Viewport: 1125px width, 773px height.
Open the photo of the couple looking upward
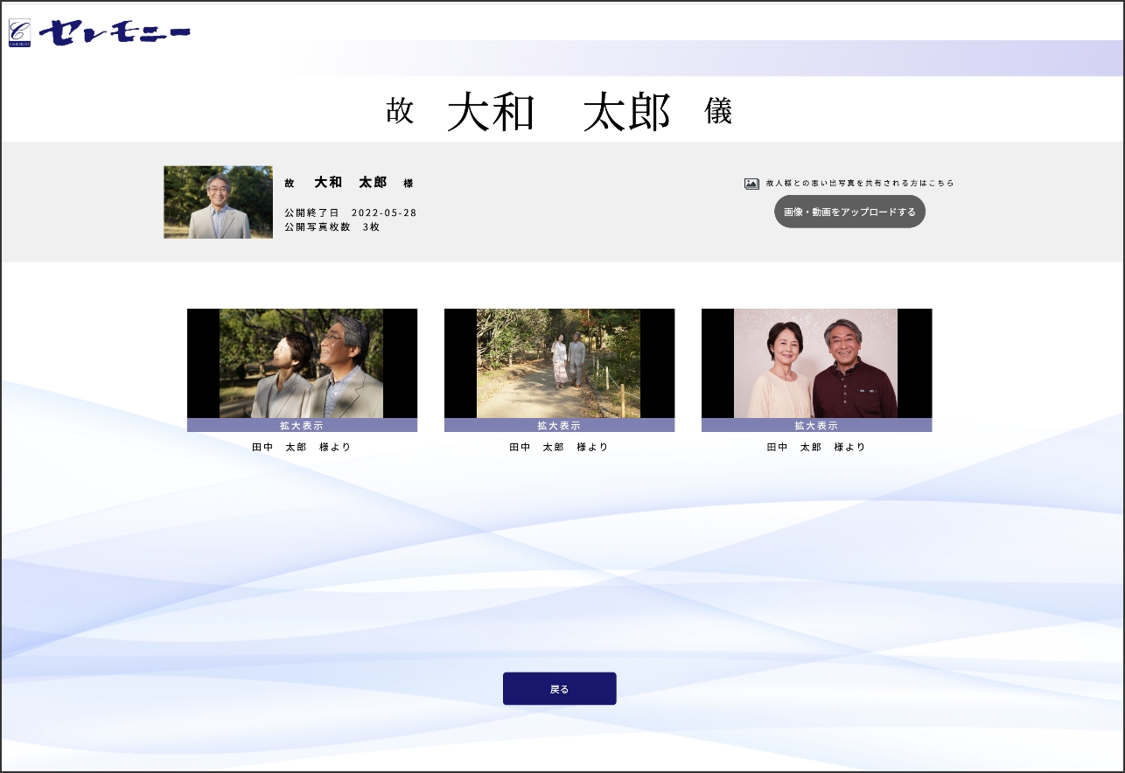302,363
